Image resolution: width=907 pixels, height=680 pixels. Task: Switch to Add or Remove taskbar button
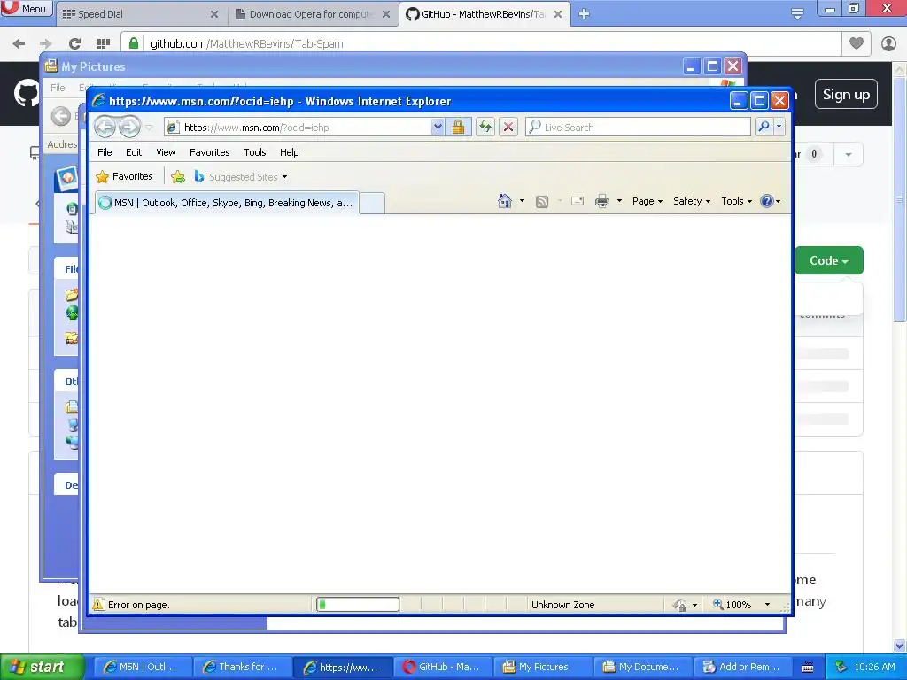[x=744, y=667]
